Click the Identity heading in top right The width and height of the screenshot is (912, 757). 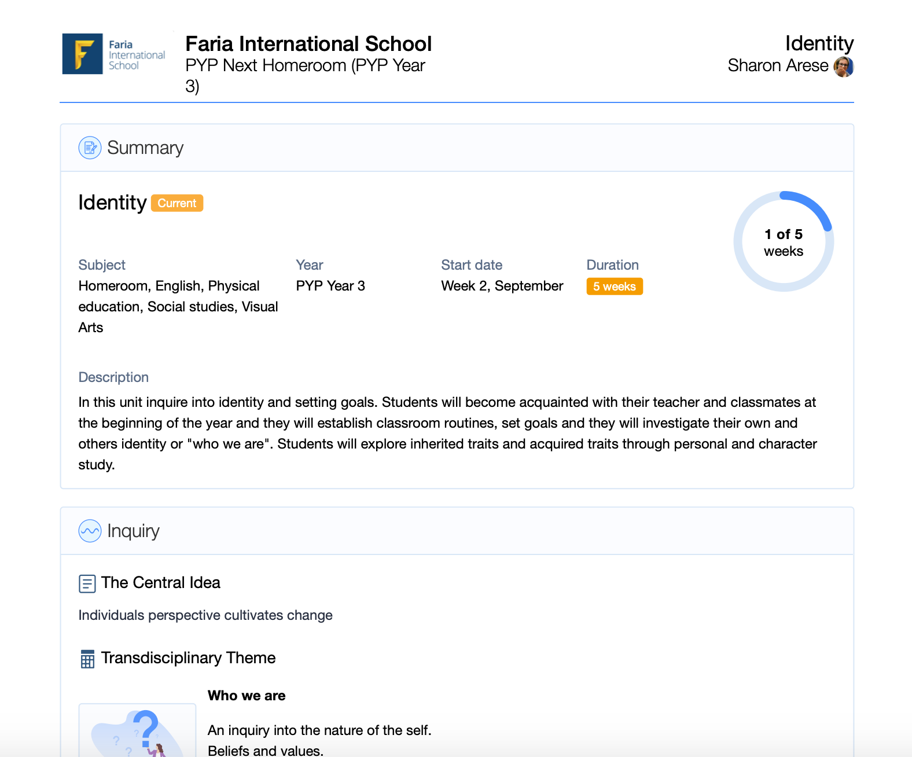[819, 44]
